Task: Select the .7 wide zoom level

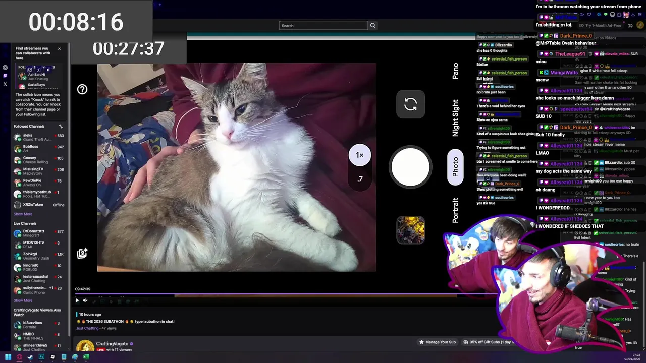Action: point(360,179)
